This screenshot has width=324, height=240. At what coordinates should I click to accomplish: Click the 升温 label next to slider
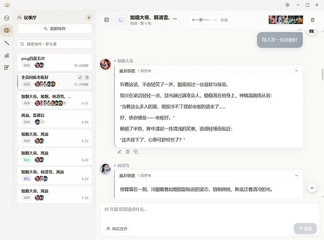click(224, 20)
